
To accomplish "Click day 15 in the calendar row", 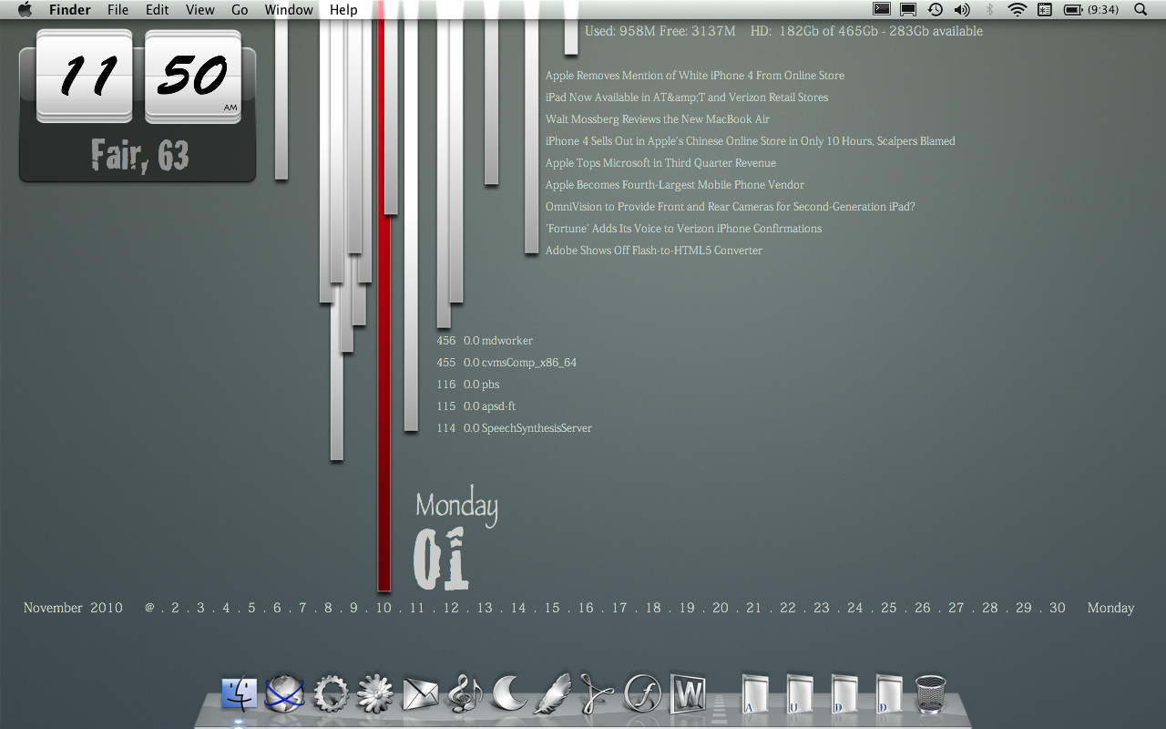I will 552,608.
